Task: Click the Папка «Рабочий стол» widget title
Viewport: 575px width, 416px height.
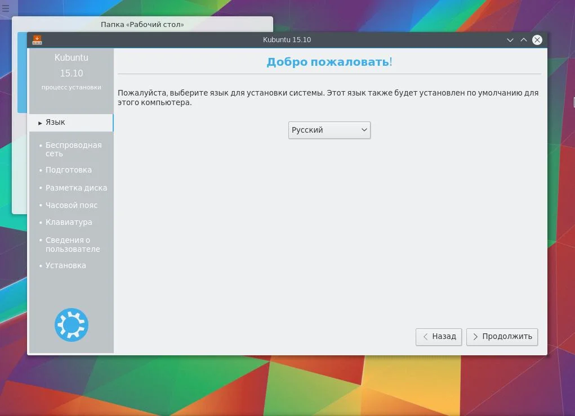Action: [x=142, y=25]
